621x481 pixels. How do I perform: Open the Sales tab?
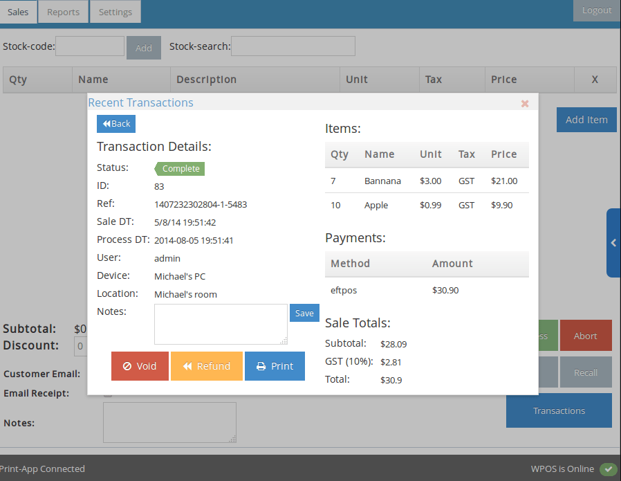pos(18,12)
